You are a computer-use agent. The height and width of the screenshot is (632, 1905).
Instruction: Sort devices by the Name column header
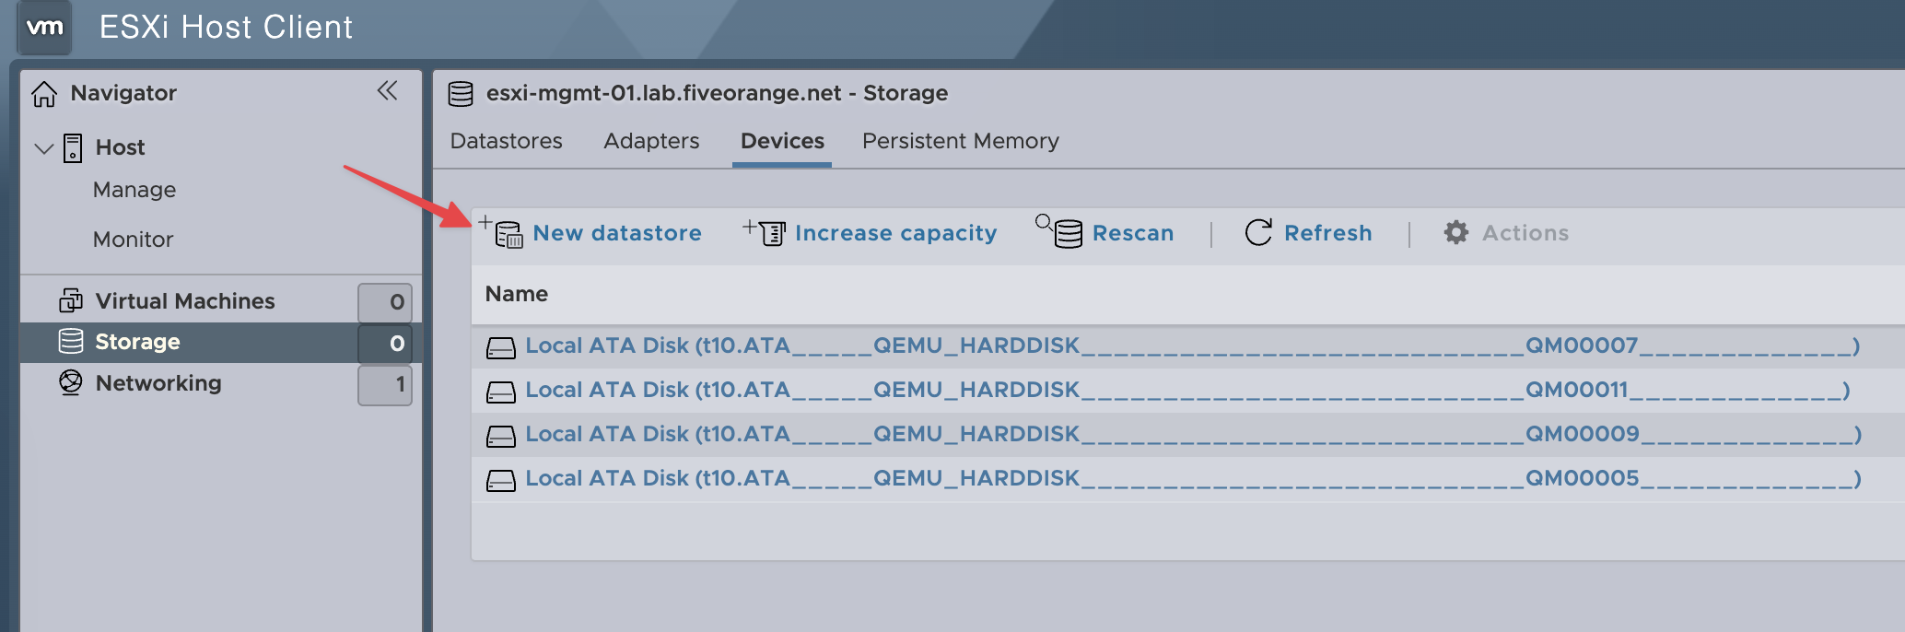click(517, 294)
